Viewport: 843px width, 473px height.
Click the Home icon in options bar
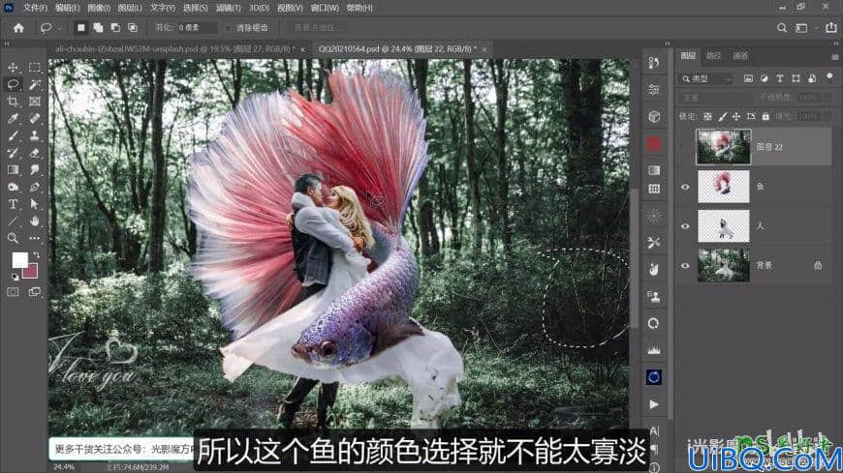(x=18, y=28)
